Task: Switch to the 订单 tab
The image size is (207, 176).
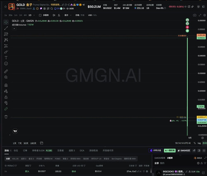Action: 25,150
